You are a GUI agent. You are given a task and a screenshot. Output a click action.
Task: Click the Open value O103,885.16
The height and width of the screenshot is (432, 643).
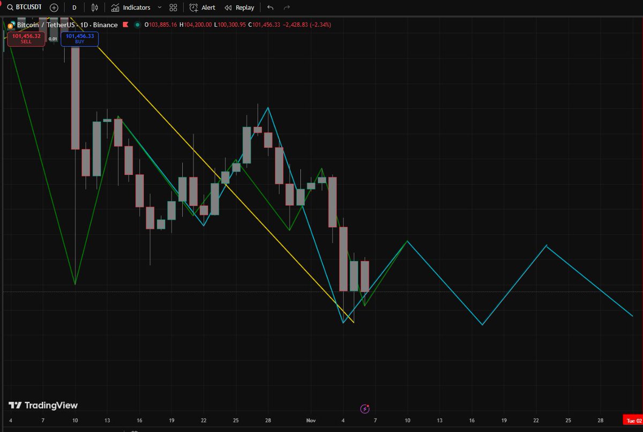click(161, 25)
